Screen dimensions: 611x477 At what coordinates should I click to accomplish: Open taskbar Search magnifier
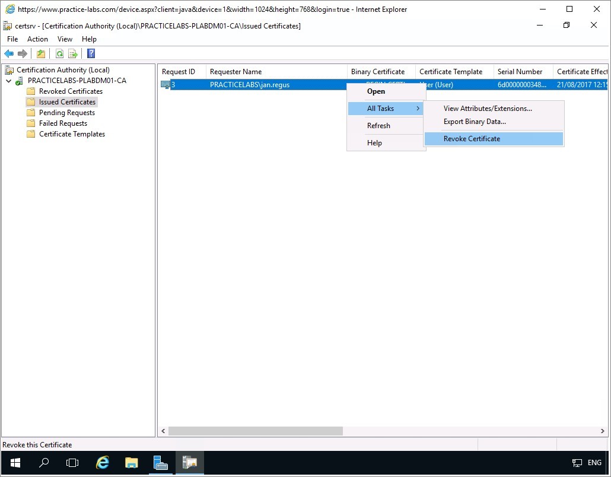44,463
